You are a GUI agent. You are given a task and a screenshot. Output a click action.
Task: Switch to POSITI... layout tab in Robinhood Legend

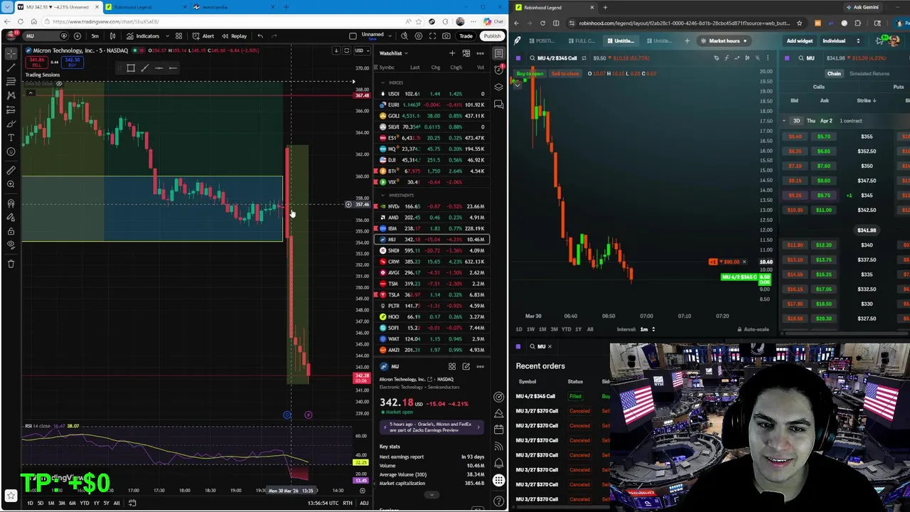[x=541, y=41]
